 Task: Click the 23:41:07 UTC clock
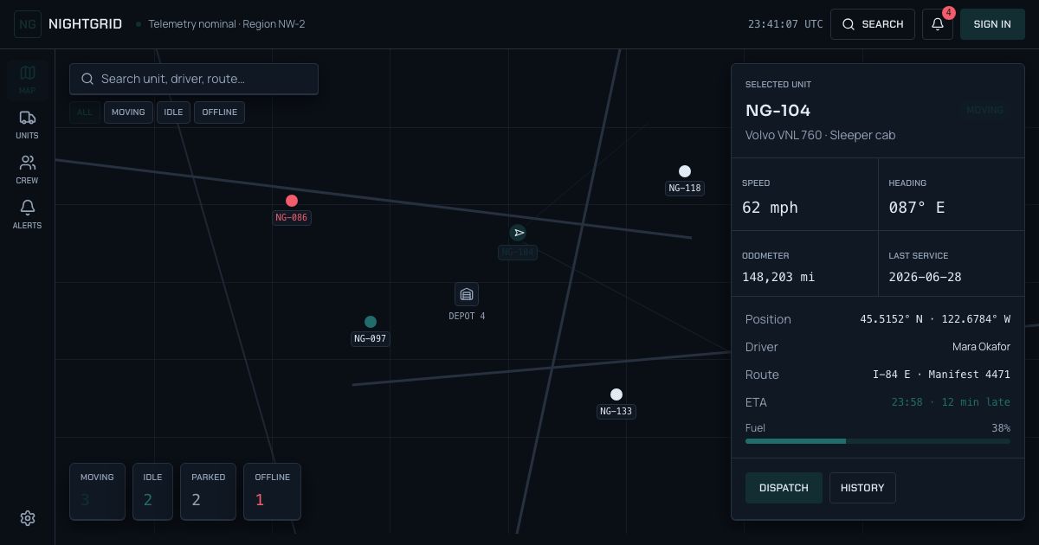pyautogui.click(x=785, y=24)
